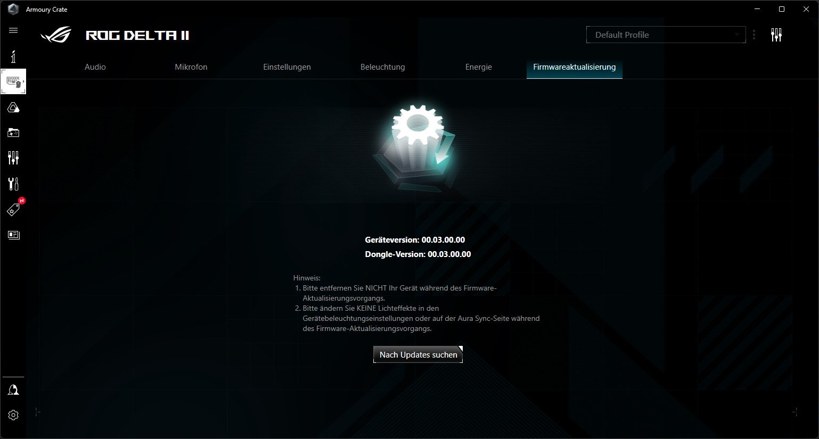
Task: Open the News page icon in sidebar
Action: click(13, 235)
